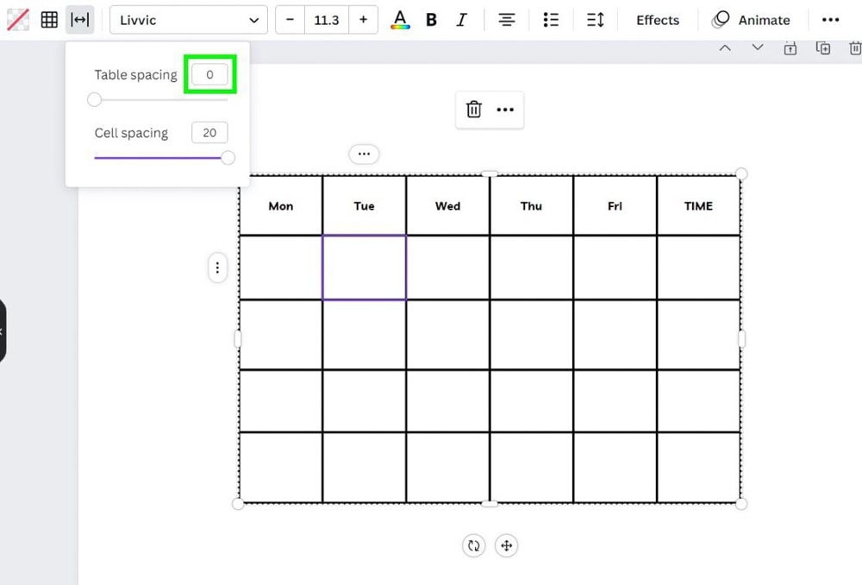The width and height of the screenshot is (862, 585).
Task: Click the rotate handle below the table
Action: 473,545
